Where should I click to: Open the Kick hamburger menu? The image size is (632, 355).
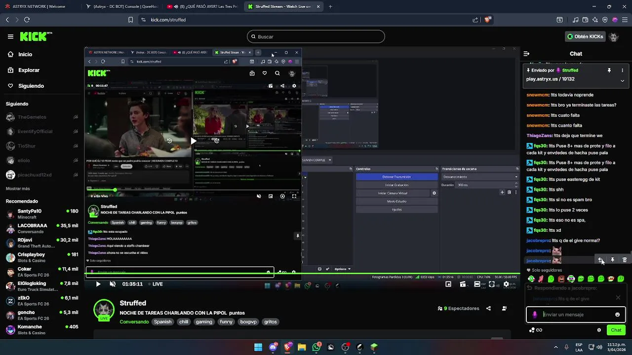10,36
